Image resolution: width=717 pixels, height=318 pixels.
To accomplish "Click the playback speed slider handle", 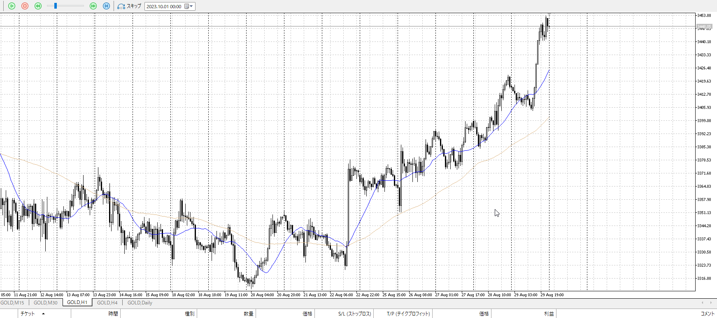I will 56,6.
